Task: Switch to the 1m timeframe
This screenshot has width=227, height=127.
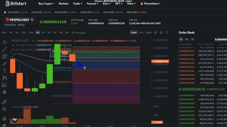Action: pyautogui.click(x=11, y=33)
